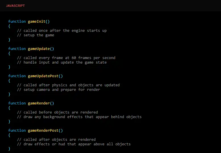221x153 pixels.
Task: Click the gameUpdatePost function name
Action: tap(43, 76)
